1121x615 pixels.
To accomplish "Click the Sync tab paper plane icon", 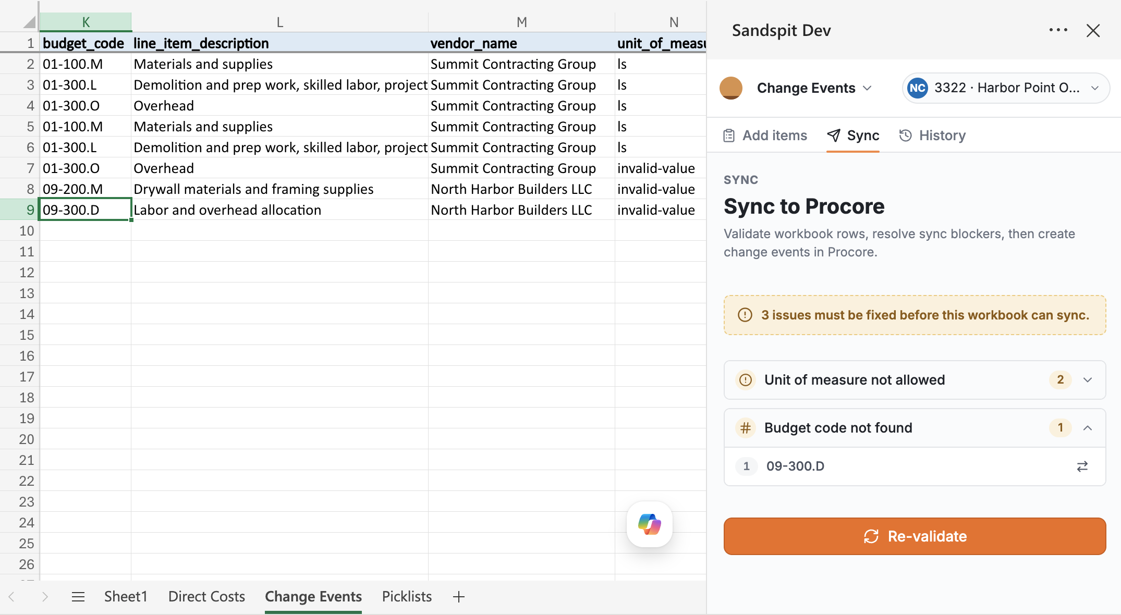I will [834, 136].
